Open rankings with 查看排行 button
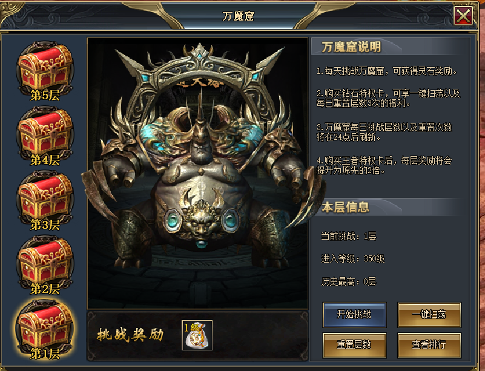 click(x=429, y=345)
